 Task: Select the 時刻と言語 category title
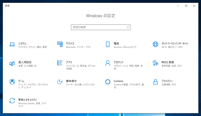168,62
